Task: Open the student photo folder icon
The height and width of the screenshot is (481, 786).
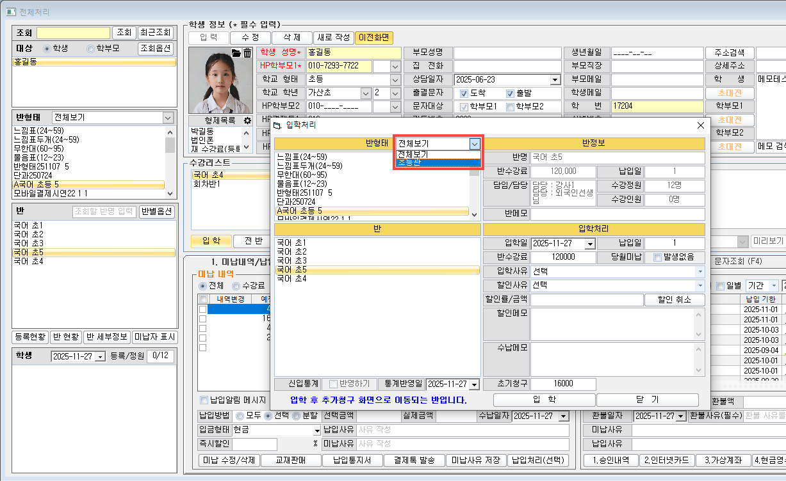Action: 236,53
